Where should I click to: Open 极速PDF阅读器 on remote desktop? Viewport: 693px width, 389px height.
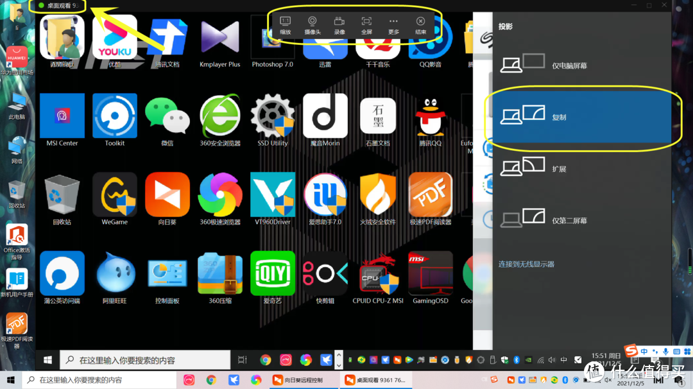click(430, 199)
